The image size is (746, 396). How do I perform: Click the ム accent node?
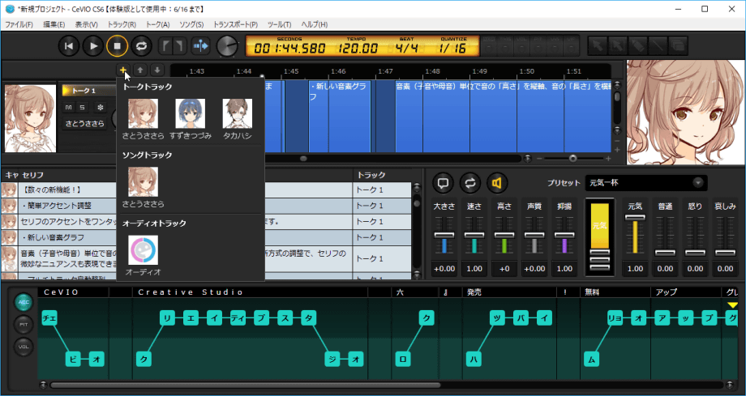(x=591, y=360)
